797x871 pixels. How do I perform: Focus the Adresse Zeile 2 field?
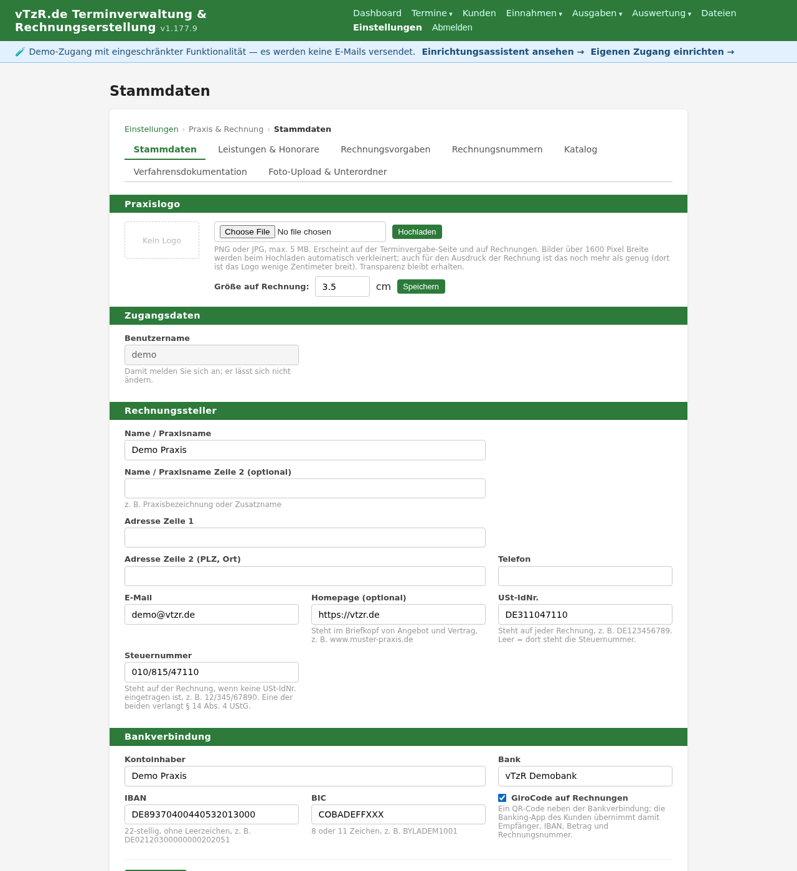pyautogui.click(x=305, y=576)
